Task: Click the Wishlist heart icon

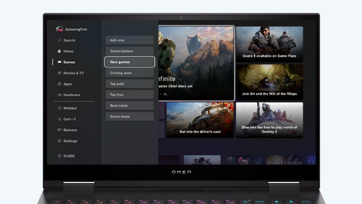Action: tap(59, 108)
